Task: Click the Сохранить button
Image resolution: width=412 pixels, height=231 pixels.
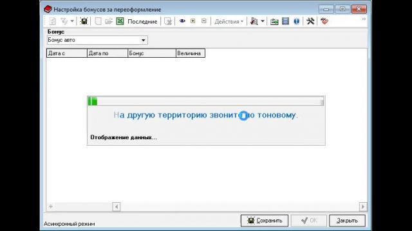Action: coord(265,221)
